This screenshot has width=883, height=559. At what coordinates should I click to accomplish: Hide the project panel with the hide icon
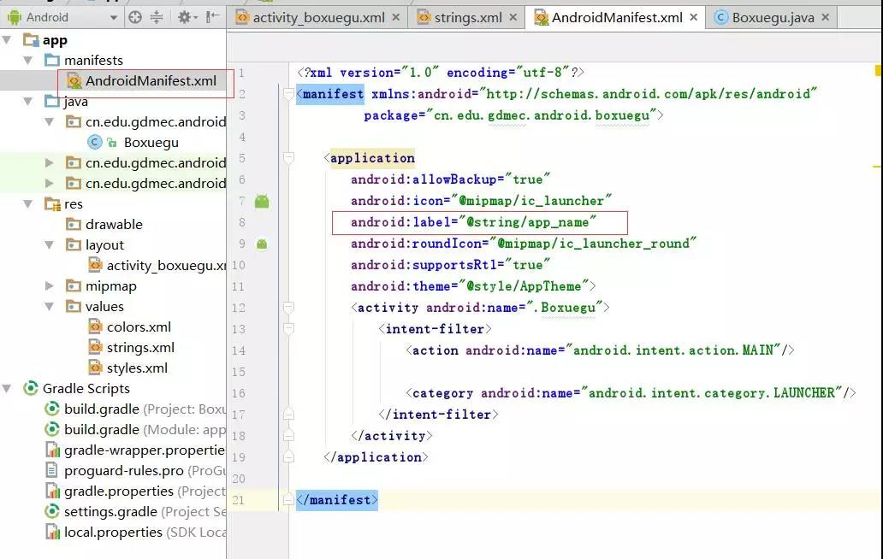pos(213,17)
